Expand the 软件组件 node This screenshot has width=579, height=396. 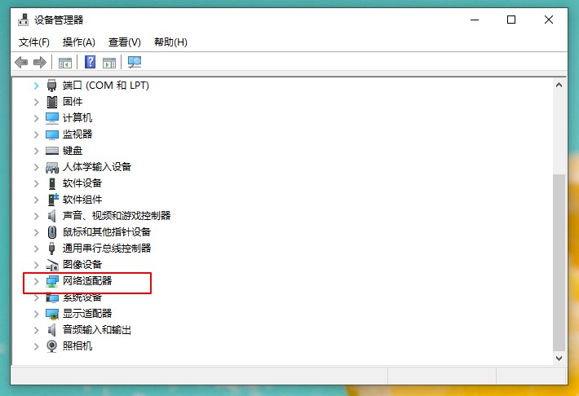pos(36,200)
